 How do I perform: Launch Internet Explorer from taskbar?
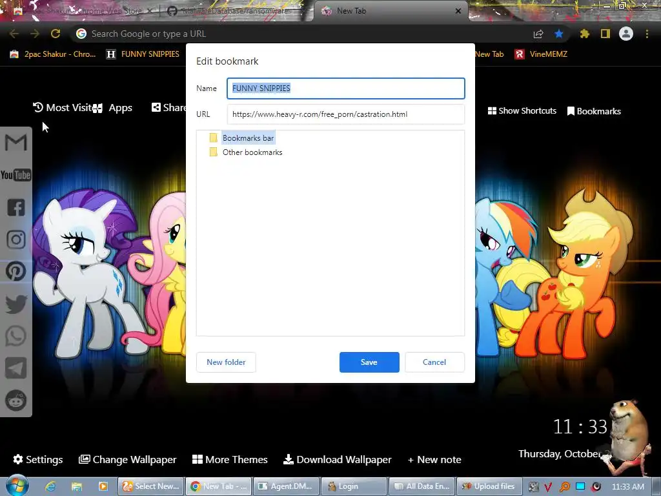click(50, 486)
